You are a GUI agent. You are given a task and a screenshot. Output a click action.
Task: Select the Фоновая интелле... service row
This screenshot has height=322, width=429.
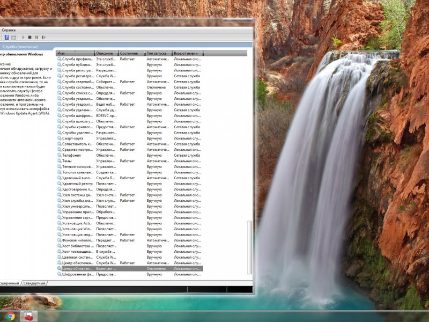coord(130,240)
